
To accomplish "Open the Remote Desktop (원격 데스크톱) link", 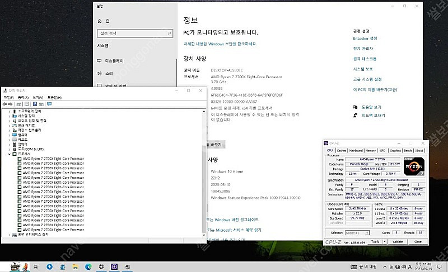I will (x=365, y=59).
